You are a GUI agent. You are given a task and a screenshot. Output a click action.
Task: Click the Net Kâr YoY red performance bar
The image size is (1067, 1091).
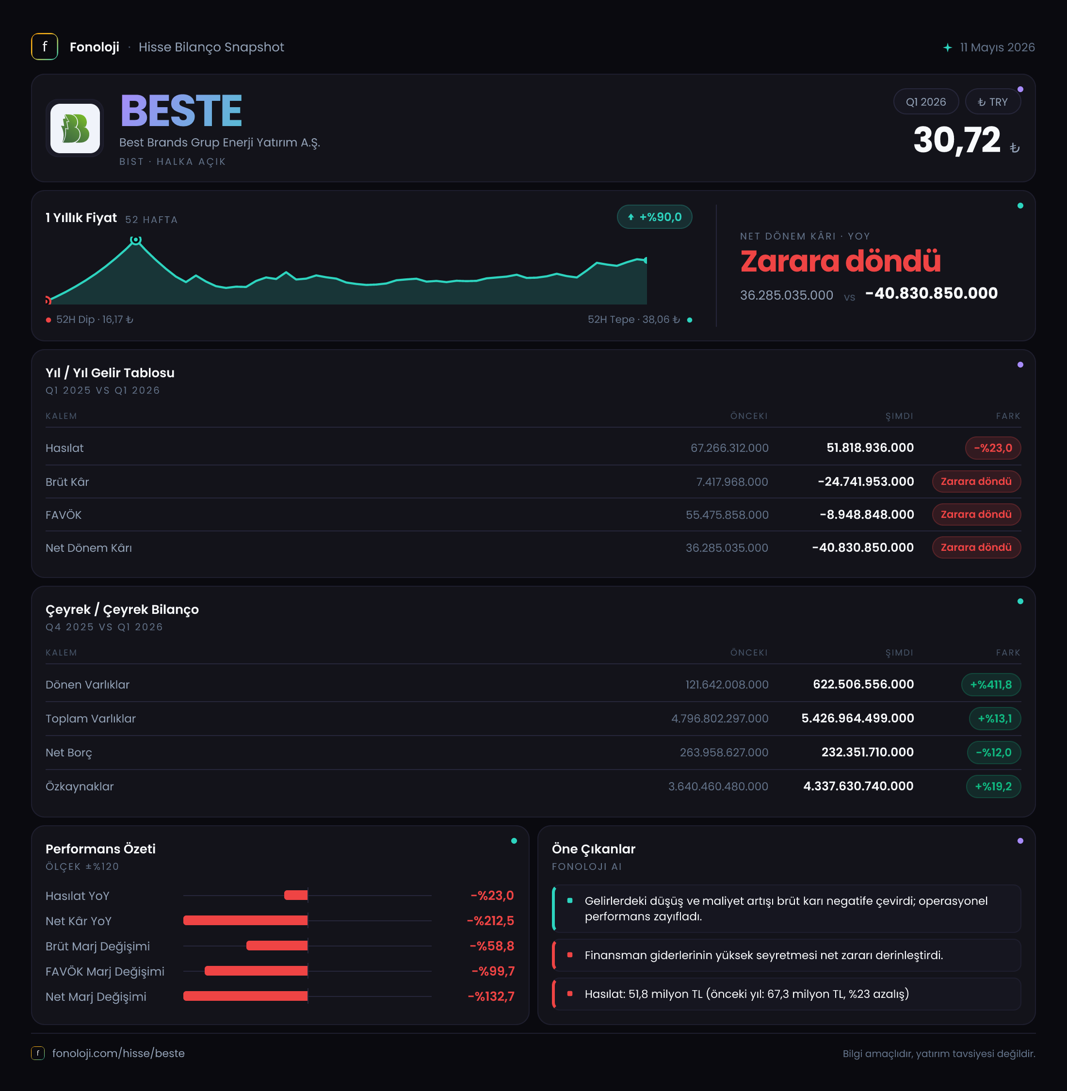pos(245,921)
